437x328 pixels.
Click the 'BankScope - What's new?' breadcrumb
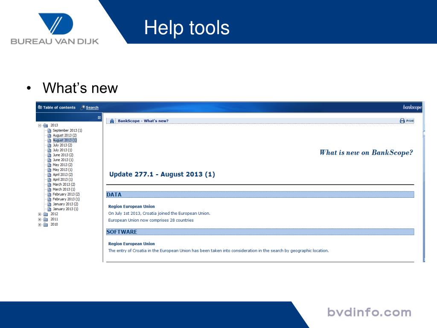pyautogui.click(x=143, y=121)
